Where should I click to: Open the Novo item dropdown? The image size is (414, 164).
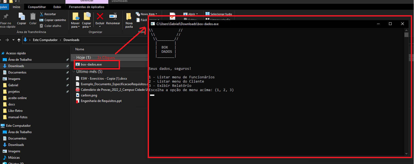coord(147,14)
